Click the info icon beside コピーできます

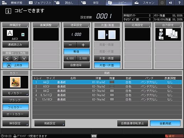tap(8, 11)
